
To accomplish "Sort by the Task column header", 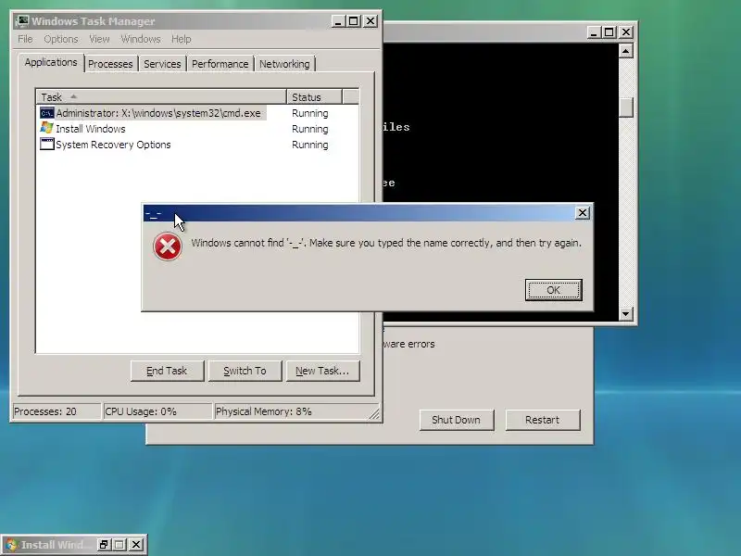I will pyautogui.click(x=161, y=97).
